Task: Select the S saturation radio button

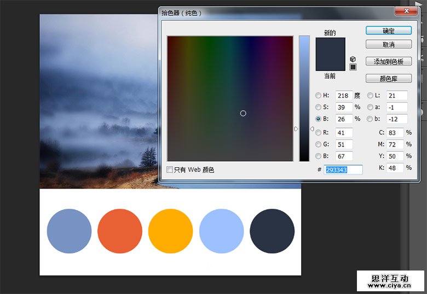Action: (319, 107)
